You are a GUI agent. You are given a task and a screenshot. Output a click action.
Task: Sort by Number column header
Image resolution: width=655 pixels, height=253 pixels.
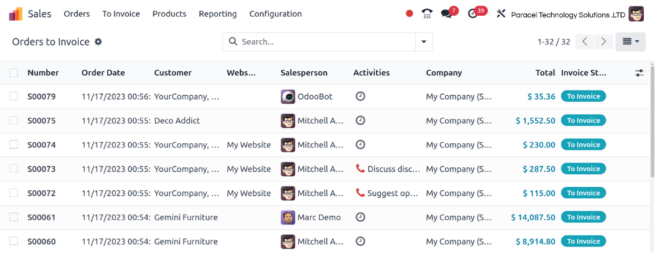pyautogui.click(x=43, y=73)
